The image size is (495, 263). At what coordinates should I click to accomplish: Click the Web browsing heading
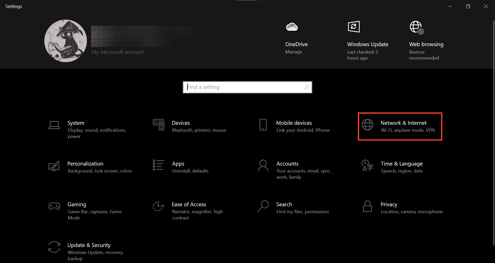[x=426, y=44]
